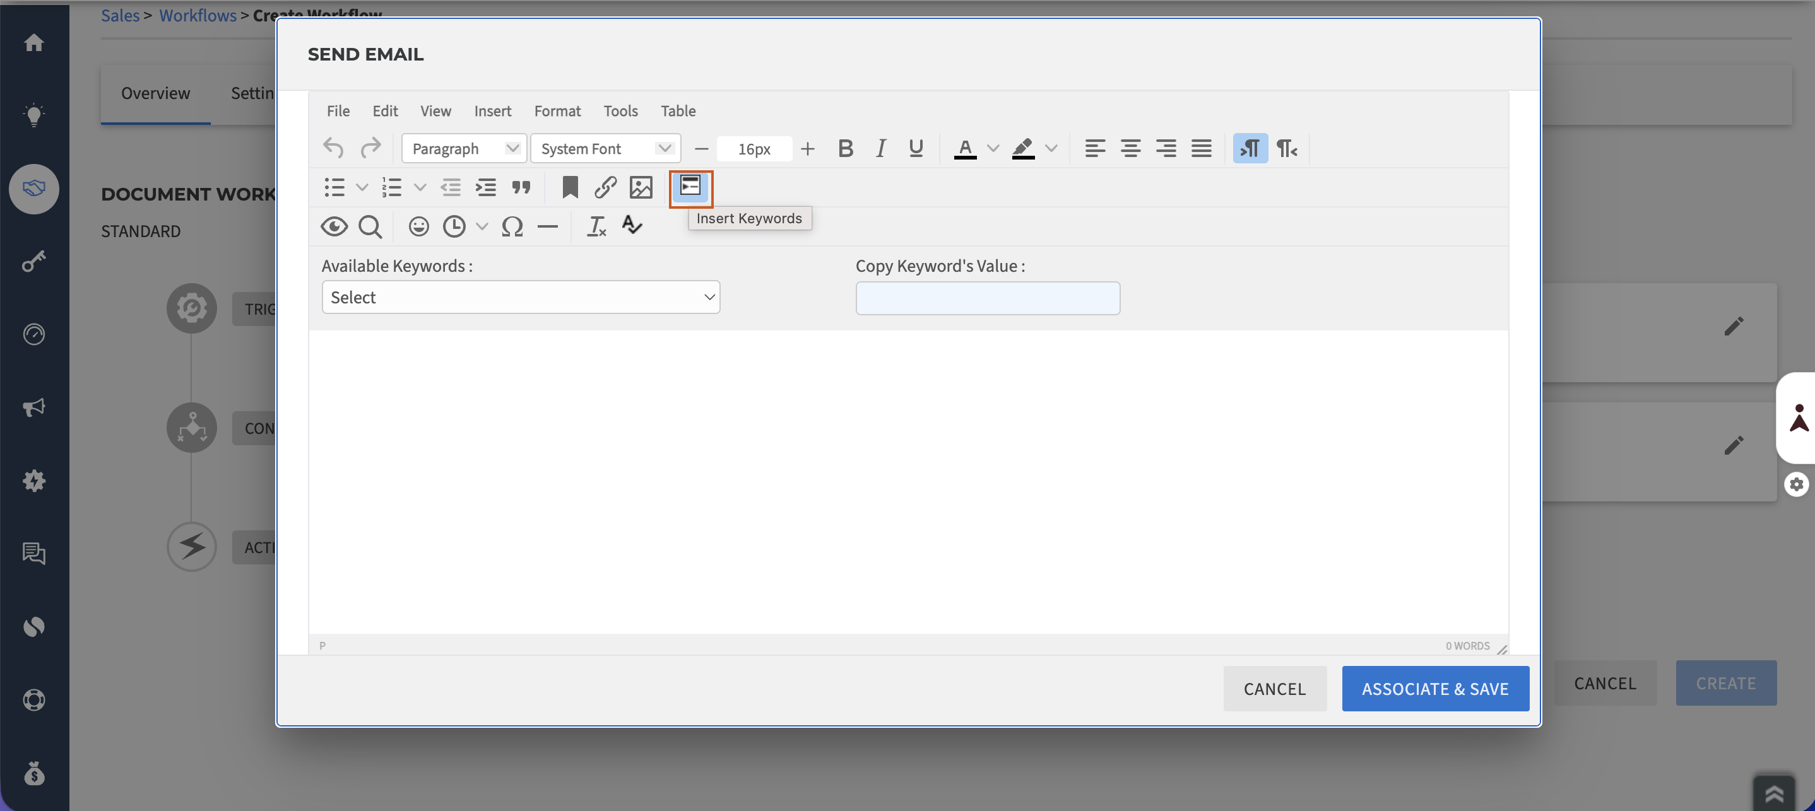Click inside the email body editing area
The height and width of the screenshot is (811, 1815).
pos(907,482)
